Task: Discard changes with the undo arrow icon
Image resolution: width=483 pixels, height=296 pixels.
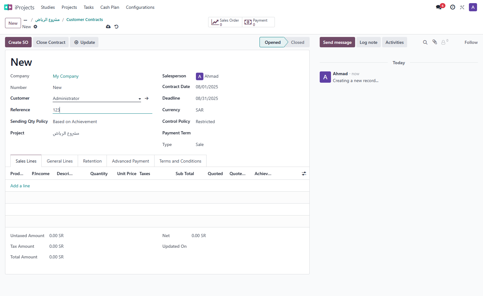Action: click(116, 27)
